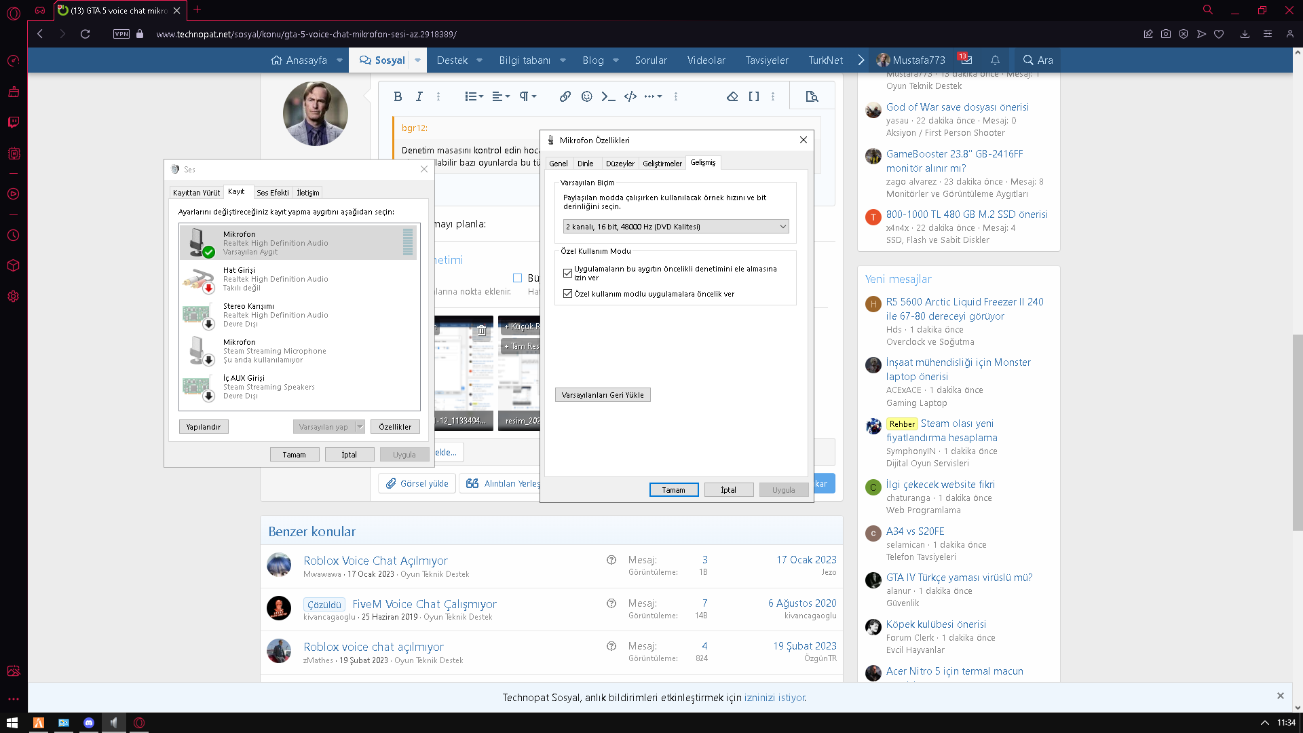Delete uploaded attachment via trash icon
This screenshot has width=1303, height=733.
(481, 330)
